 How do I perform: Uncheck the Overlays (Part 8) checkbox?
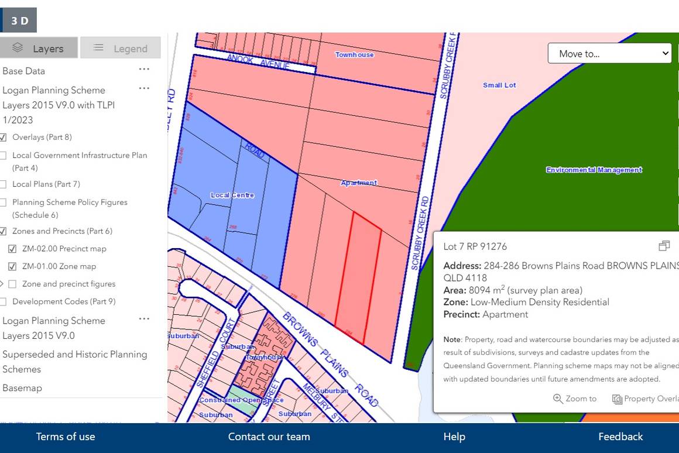(3, 138)
